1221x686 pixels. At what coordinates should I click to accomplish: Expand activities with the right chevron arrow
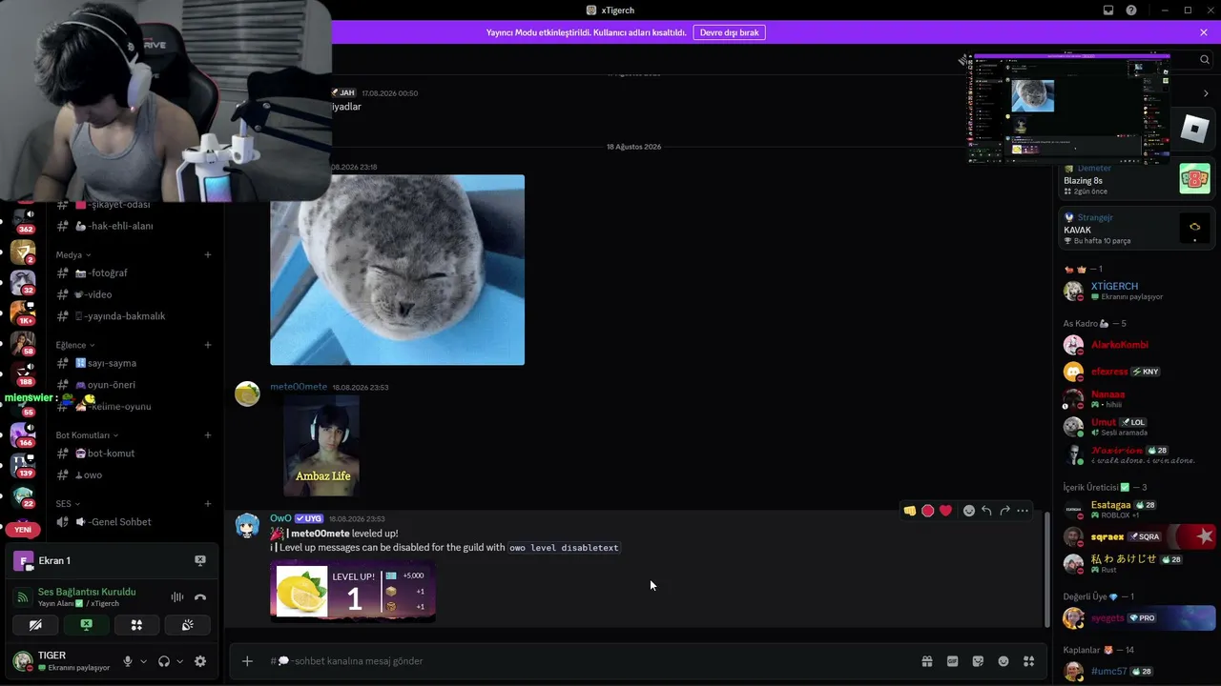tap(1206, 93)
